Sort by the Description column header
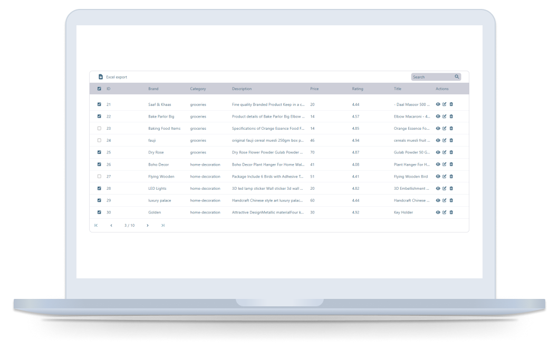This screenshot has height=349, width=559. coord(242,89)
